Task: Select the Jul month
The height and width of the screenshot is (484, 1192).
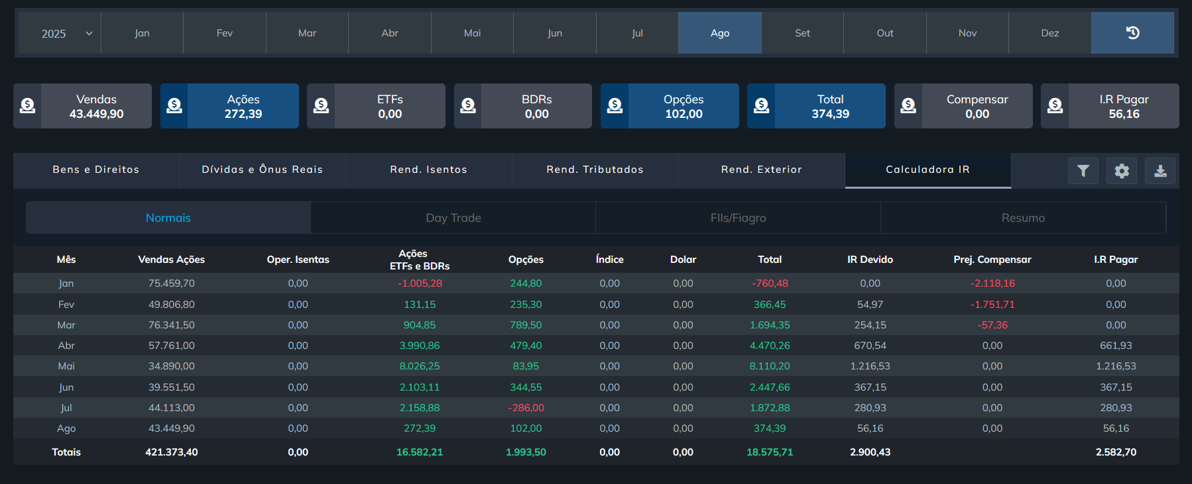Action: click(x=637, y=33)
